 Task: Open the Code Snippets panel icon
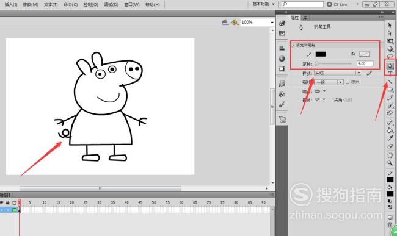click(282, 84)
